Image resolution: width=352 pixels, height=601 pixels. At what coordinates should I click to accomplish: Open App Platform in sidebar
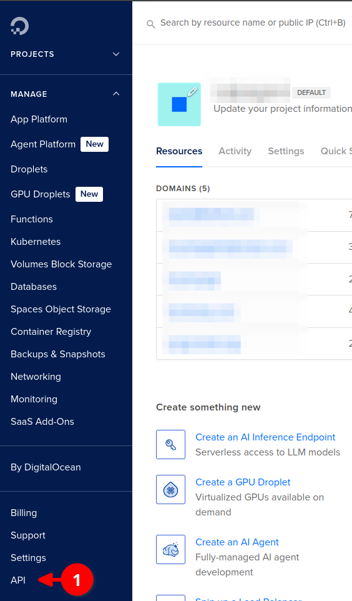39,119
